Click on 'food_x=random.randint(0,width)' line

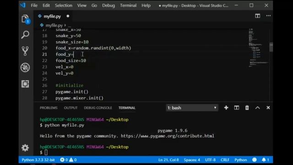tap(93, 48)
